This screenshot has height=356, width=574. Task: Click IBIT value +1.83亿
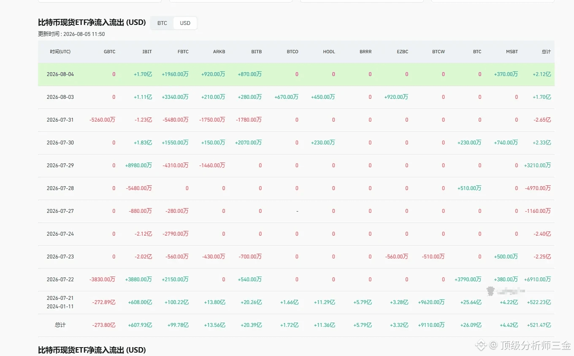(x=143, y=143)
